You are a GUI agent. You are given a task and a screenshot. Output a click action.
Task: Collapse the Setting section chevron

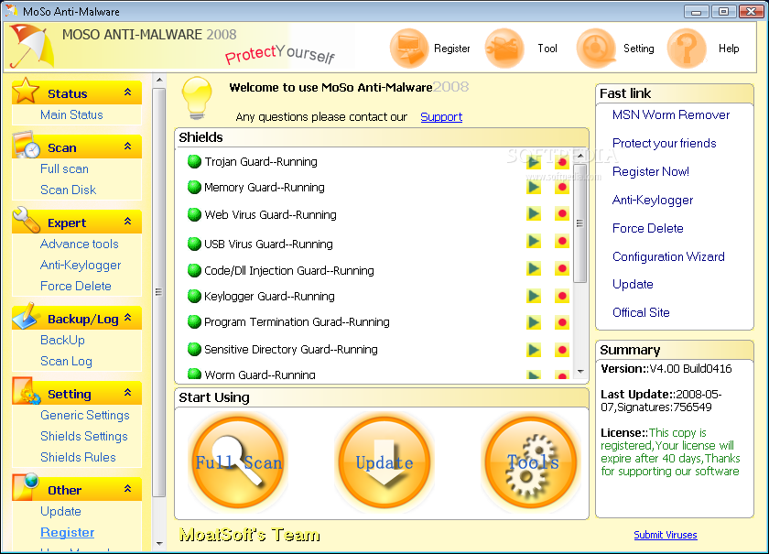[128, 392]
